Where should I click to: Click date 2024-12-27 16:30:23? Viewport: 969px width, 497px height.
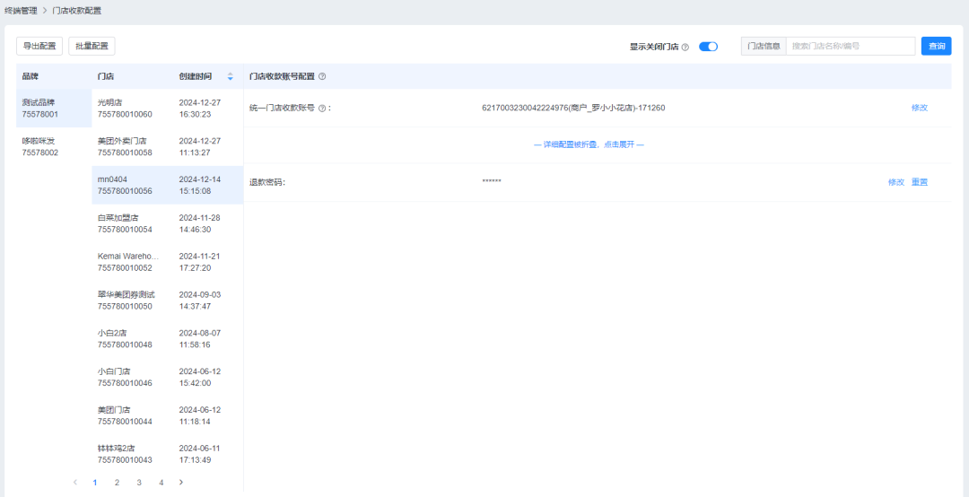click(x=199, y=109)
